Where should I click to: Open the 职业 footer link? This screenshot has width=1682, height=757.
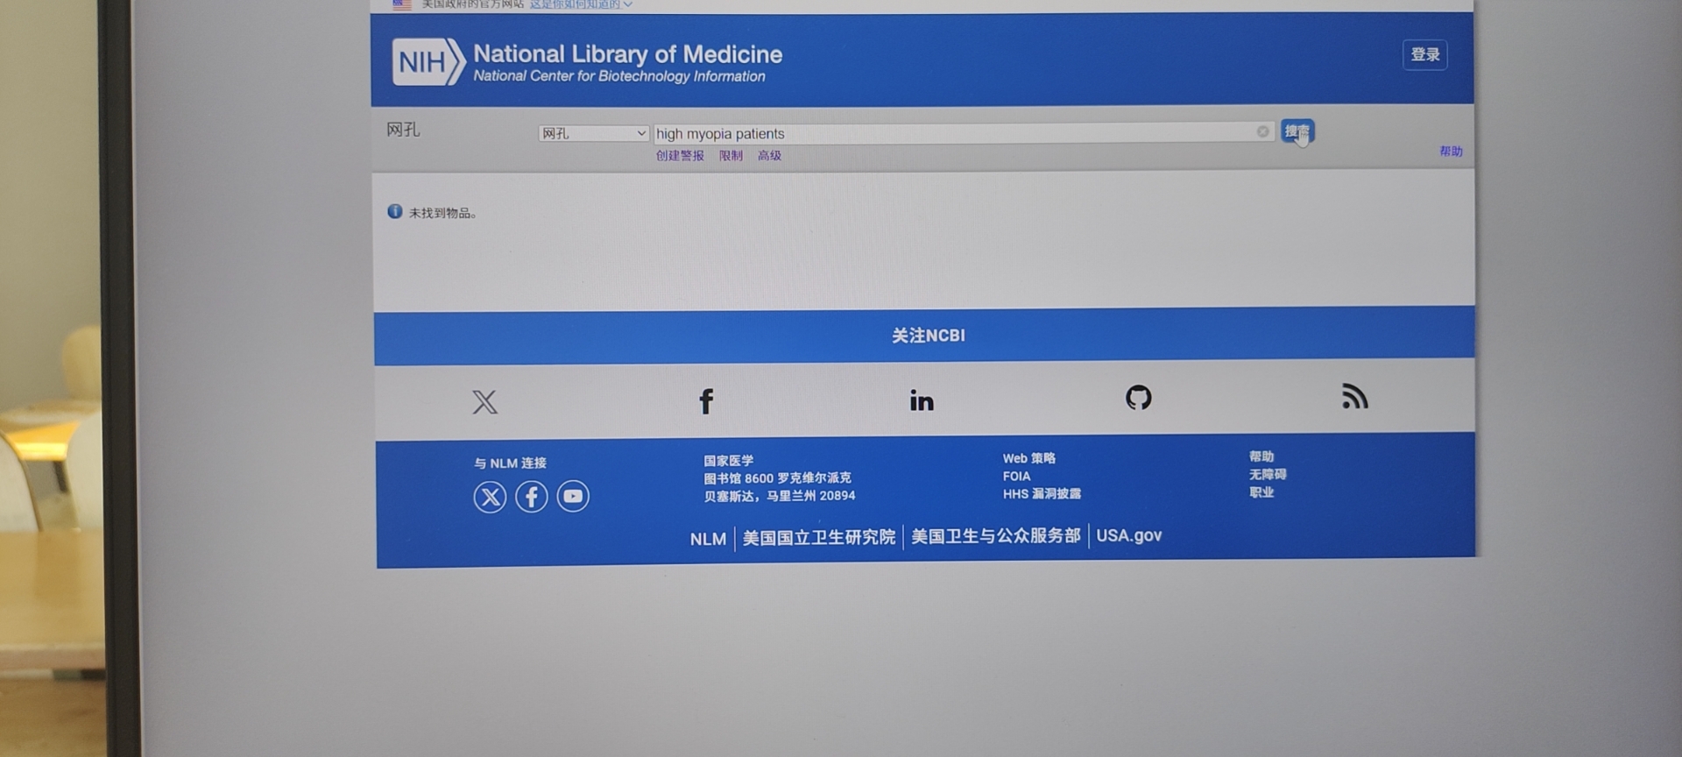pyautogui.click(x=1261, y=492)
